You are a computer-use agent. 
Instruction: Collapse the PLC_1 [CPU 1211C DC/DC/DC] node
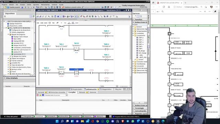pyautogui.click(x=6, y=28)
